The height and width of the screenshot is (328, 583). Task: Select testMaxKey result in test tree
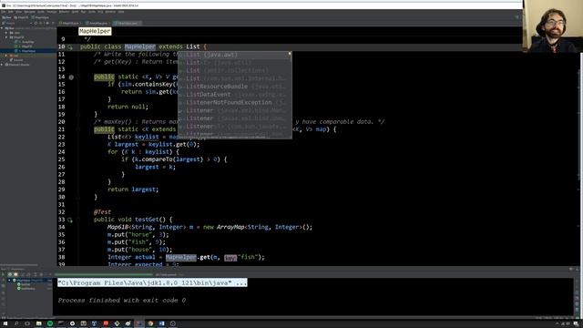click(x=27, y=289)
